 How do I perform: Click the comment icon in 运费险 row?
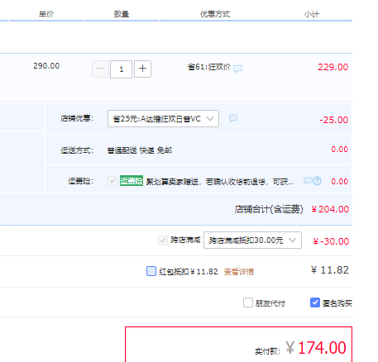tap(308, 181)
